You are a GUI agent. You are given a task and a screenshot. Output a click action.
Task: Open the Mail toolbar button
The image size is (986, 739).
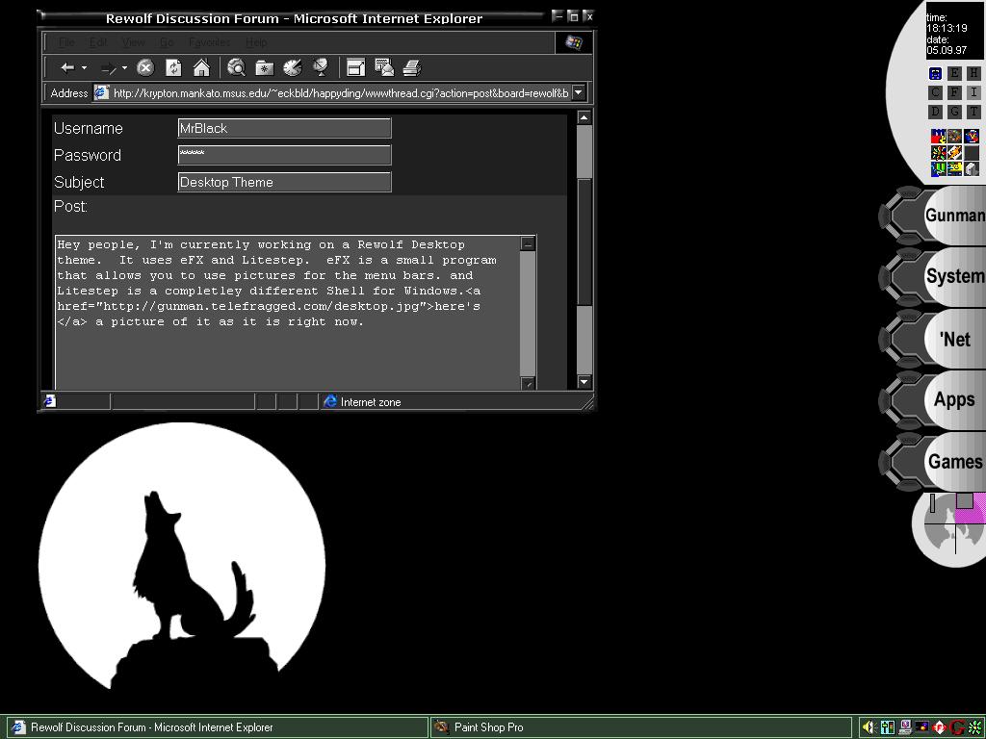[384, 68]
